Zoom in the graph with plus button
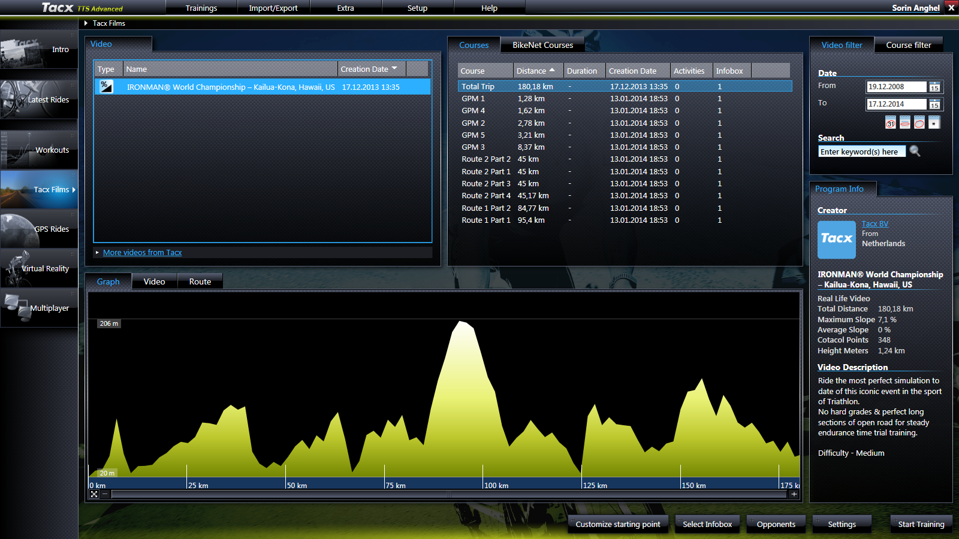The width and height of the screenshot is (959, 539). point(794,494)
